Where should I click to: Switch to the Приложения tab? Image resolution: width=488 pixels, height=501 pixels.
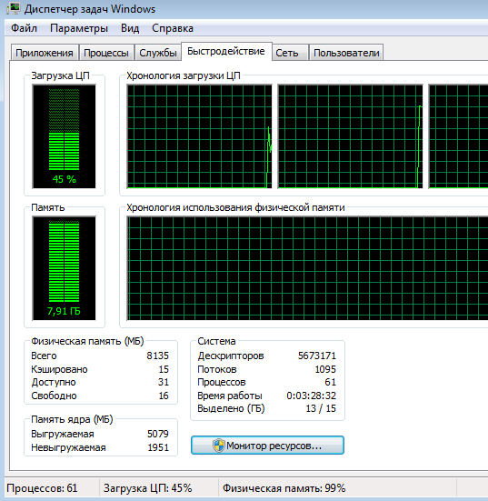45,53
